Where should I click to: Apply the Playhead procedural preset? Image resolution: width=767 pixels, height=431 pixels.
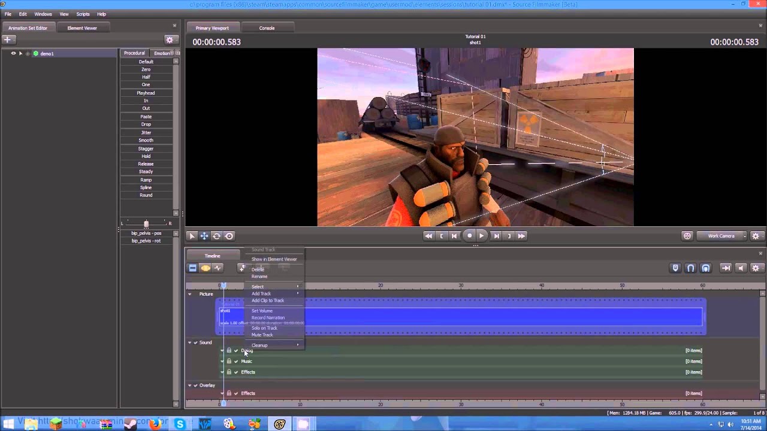(146, 93)
